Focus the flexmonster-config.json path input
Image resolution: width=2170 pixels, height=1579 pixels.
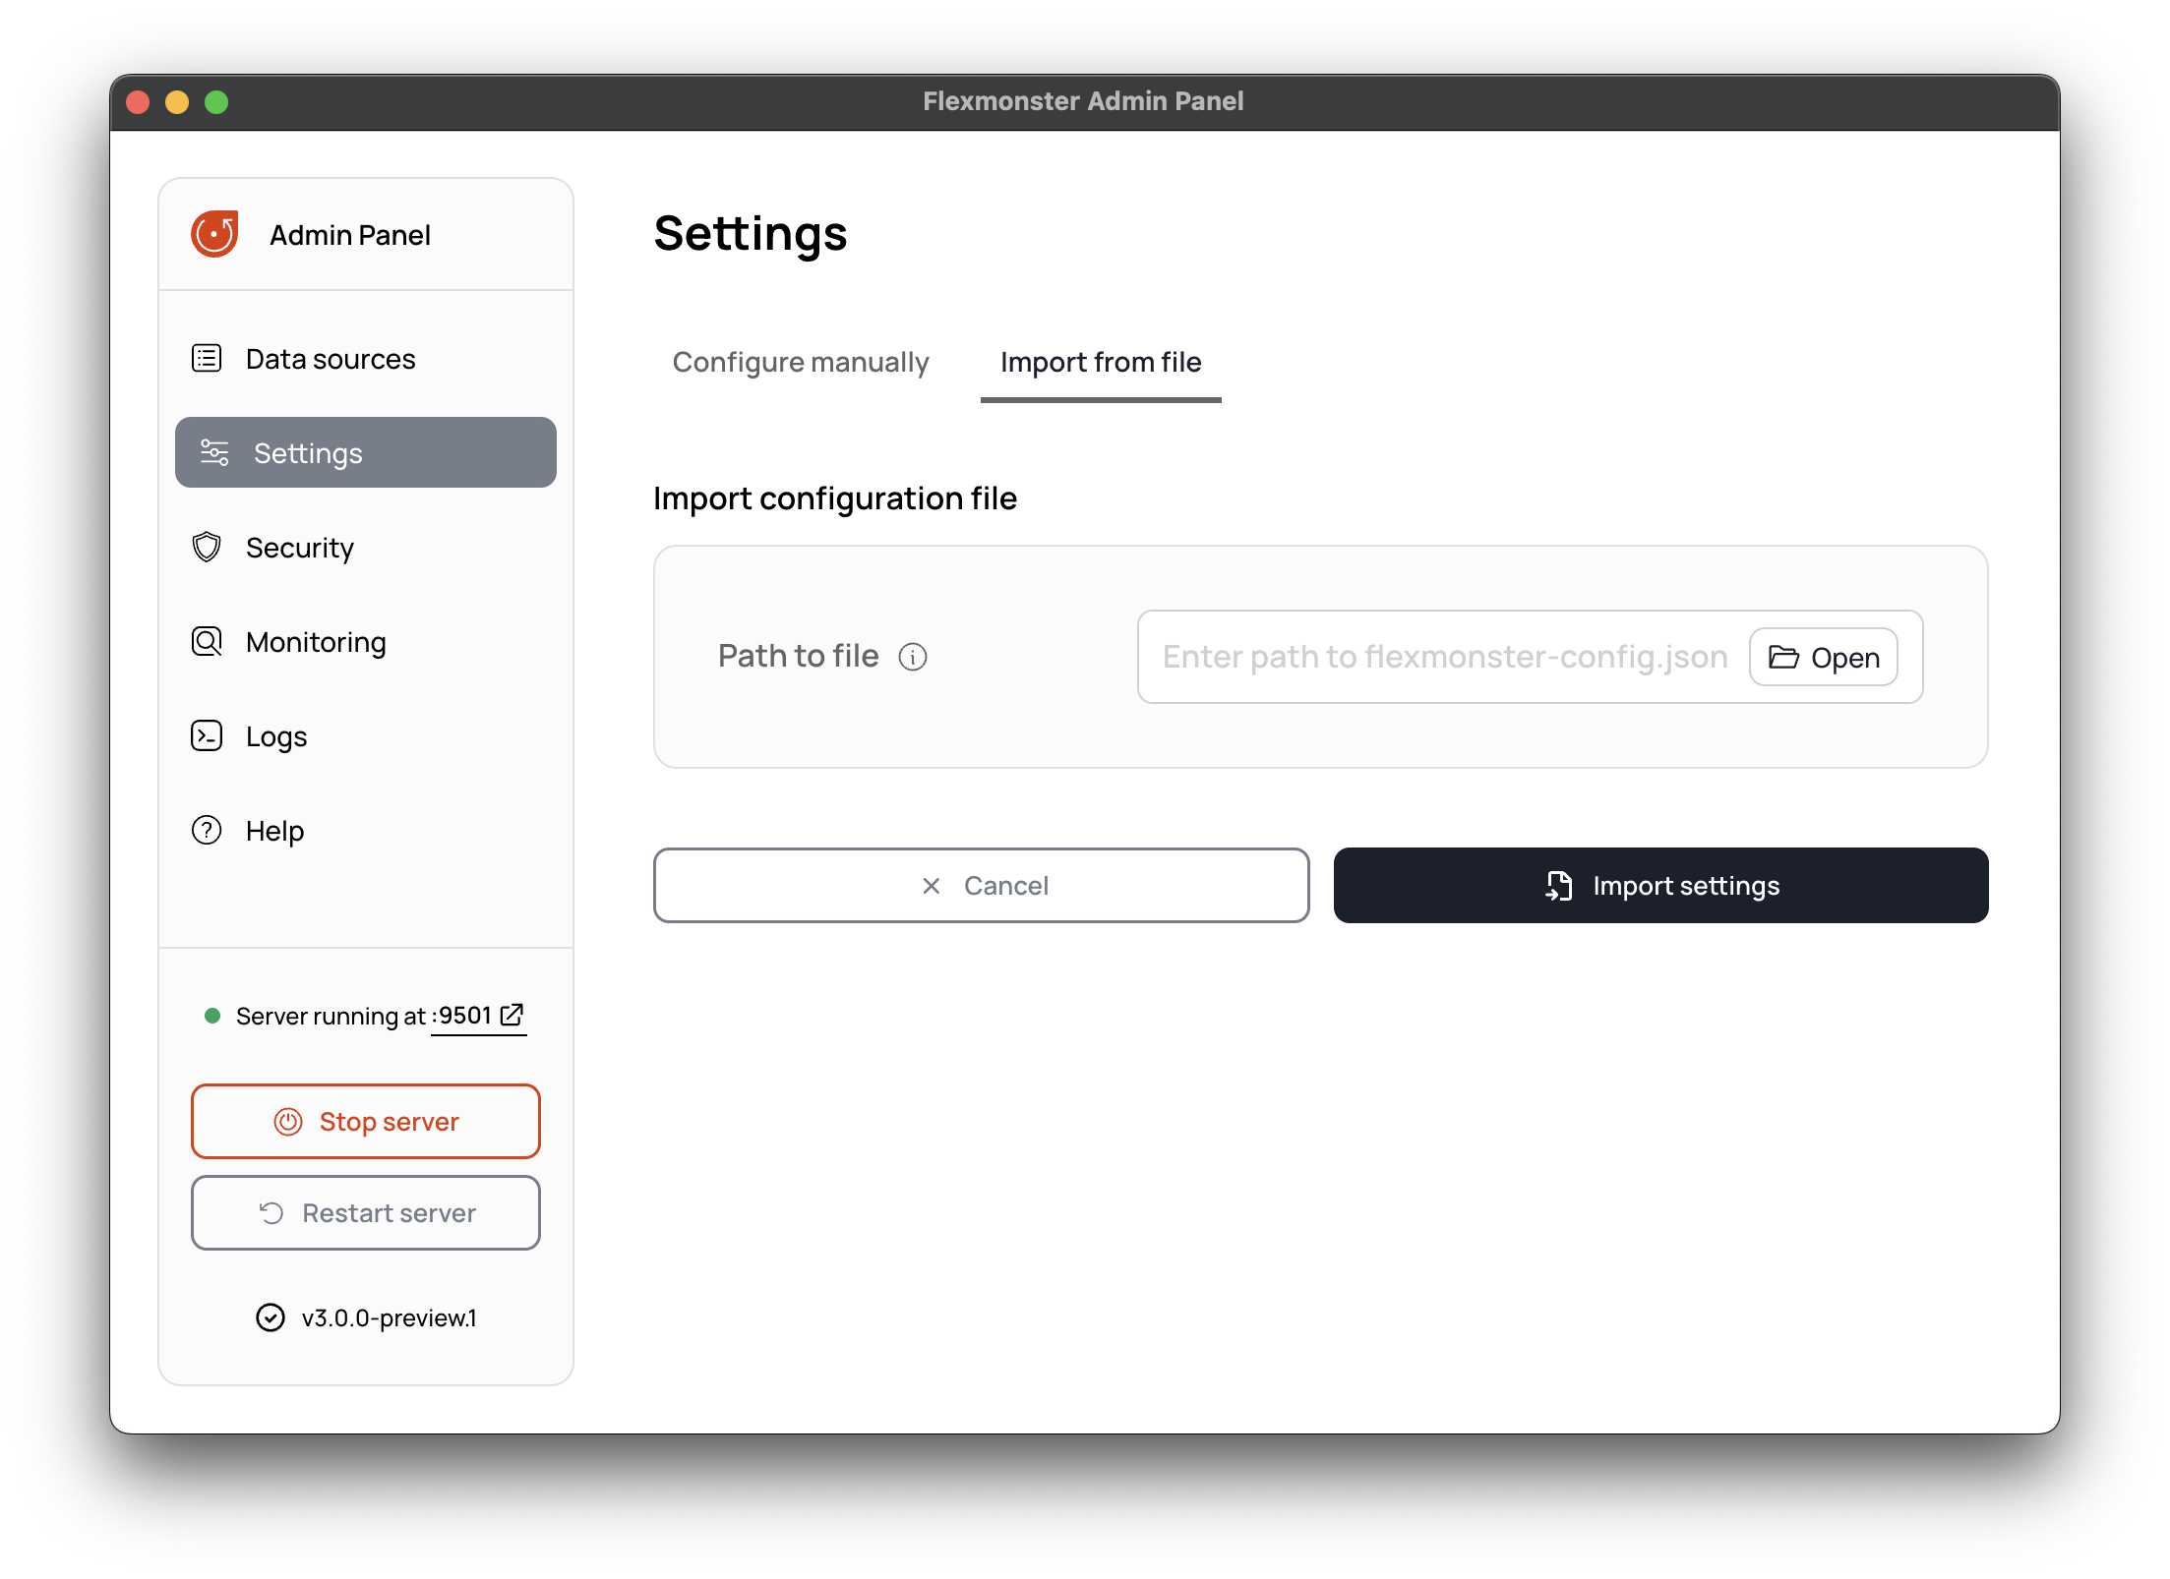(1444, 657)
